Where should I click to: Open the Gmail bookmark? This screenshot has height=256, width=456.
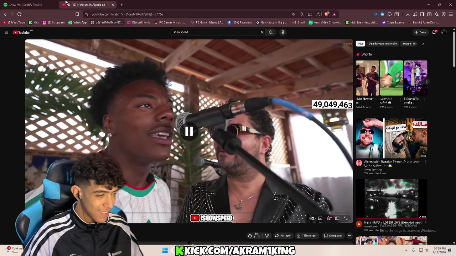click(x=299, y=22)
